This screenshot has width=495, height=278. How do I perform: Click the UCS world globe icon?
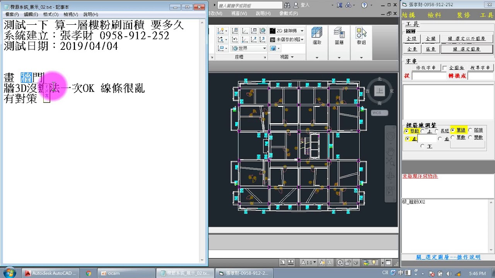point(263,31)
